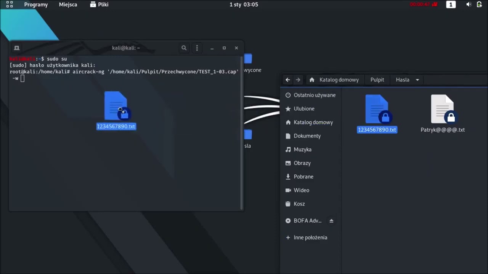Open the battery power icon
This screenshot has height=274, width=488.
point(479,5)
